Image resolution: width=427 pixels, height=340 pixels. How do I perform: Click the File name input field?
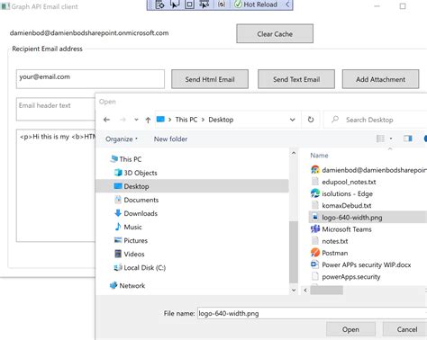pos(313,313)
